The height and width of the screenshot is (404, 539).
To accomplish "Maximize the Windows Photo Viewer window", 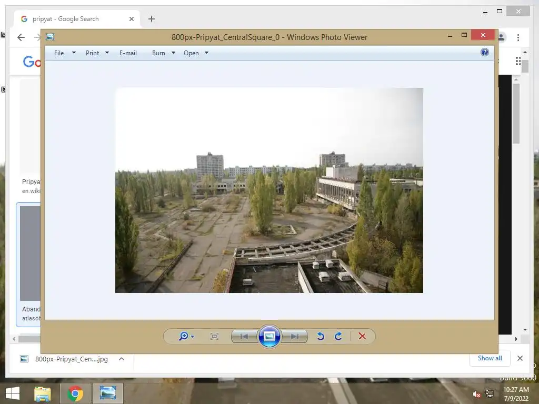I will coord(464,35).
